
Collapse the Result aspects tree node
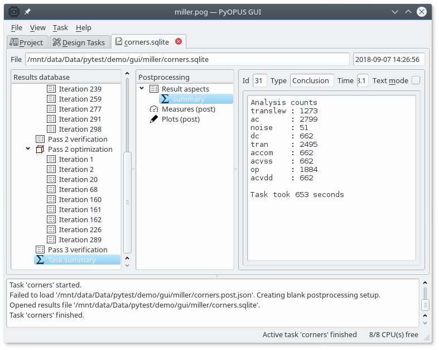point(142,89)
